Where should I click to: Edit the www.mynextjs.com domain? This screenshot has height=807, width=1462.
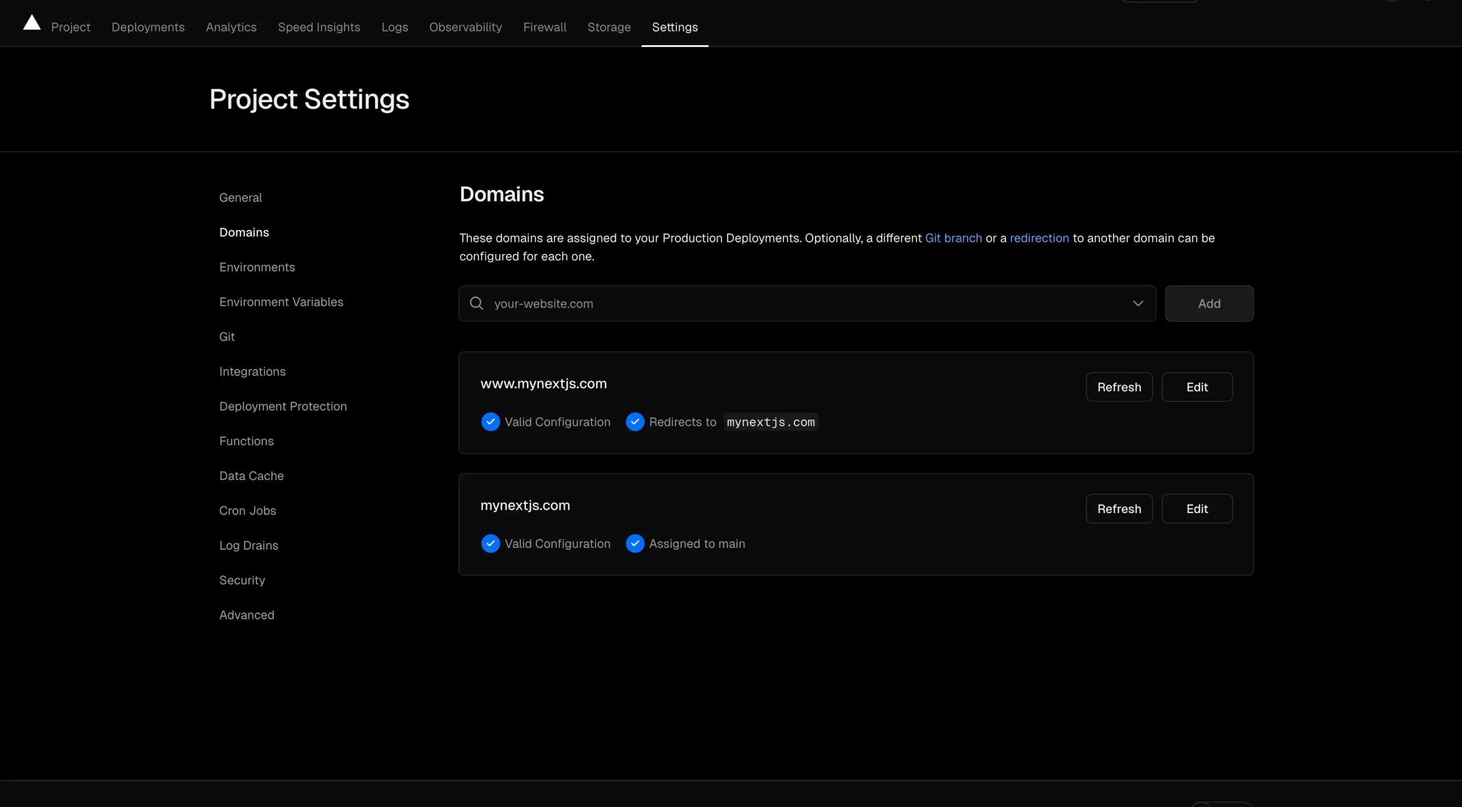click(x=1197, y=387)
